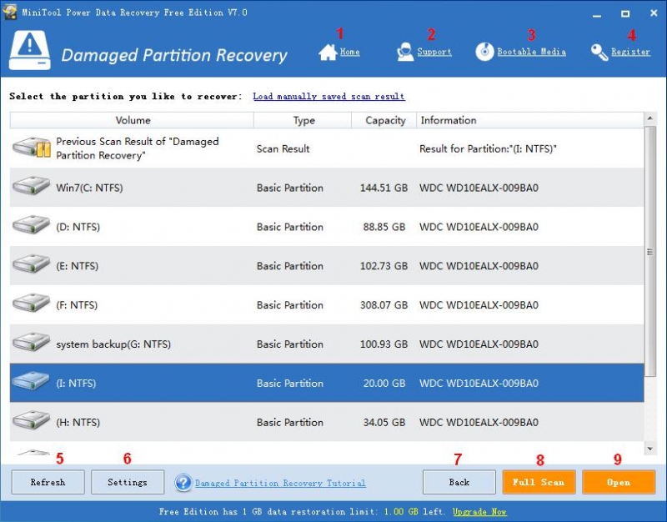Click the blue question mark help icon
The image size is (667, 522).
(183, 483)
